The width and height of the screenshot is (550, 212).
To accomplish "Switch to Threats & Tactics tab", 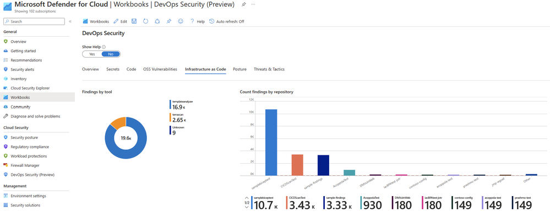I will [269, 69].
